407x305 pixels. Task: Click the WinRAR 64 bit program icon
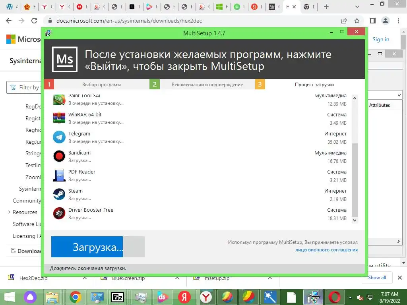click(x=59, y=118)
